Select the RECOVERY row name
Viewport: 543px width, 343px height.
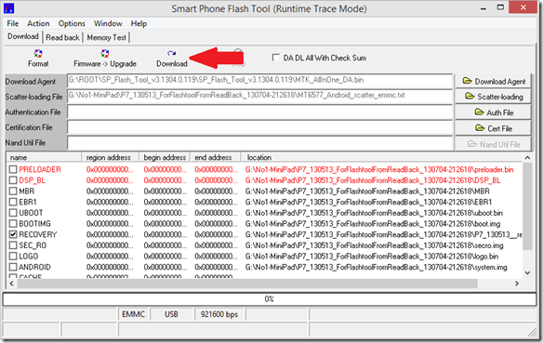click(x=38, y=234)
